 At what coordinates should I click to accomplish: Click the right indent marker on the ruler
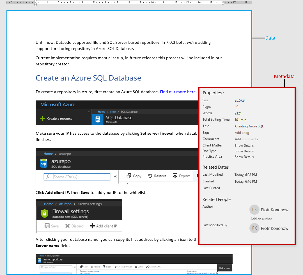click(223, 3)
